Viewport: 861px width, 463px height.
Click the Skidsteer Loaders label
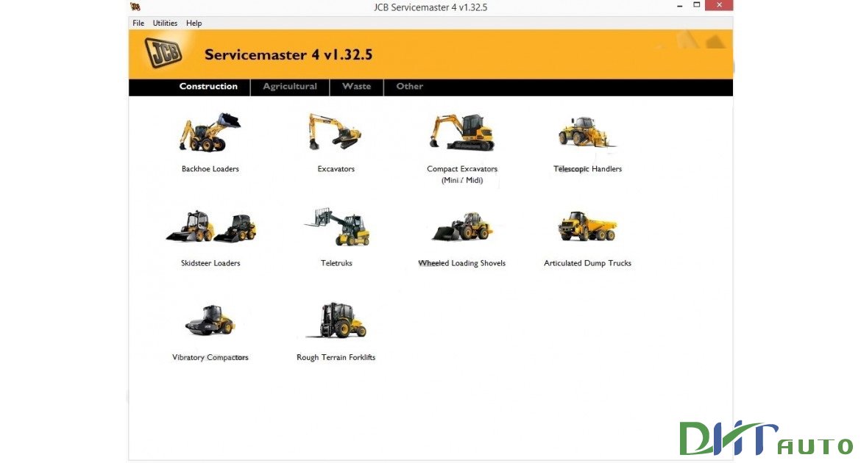(x=210, y=263)
